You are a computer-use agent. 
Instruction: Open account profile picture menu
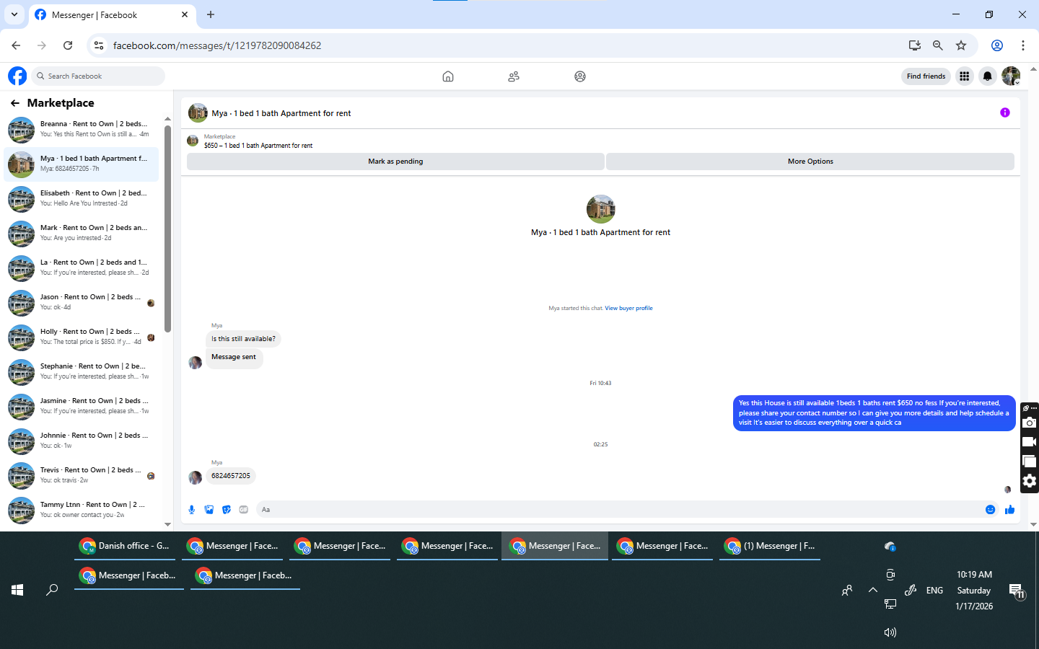pyautogui.click(x=1011, y=76)
